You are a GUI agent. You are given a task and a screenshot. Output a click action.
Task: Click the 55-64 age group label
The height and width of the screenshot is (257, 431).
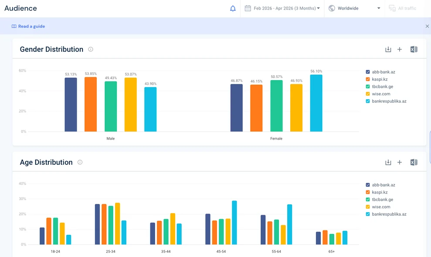(276, 251)
